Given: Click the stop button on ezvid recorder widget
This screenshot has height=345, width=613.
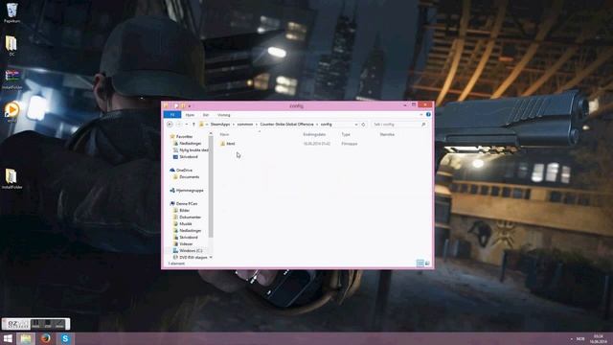Looking at the screenshot, I should click(x=48, y=324).
